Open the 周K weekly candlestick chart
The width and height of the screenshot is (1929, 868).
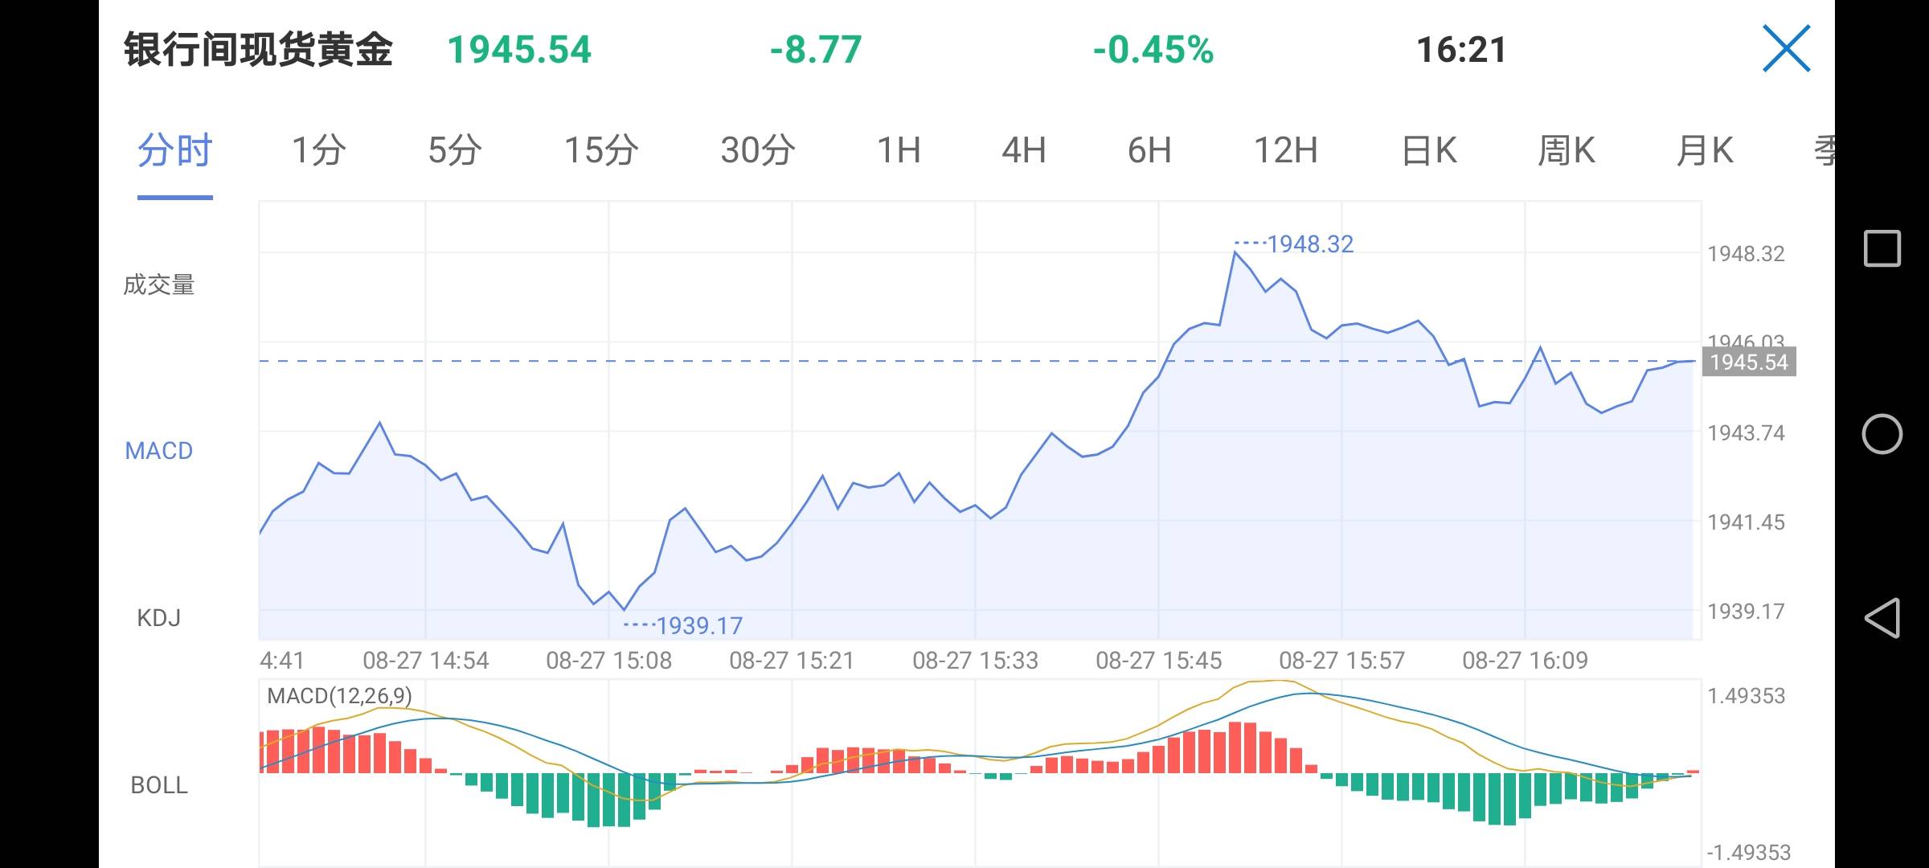[1566, 150]
